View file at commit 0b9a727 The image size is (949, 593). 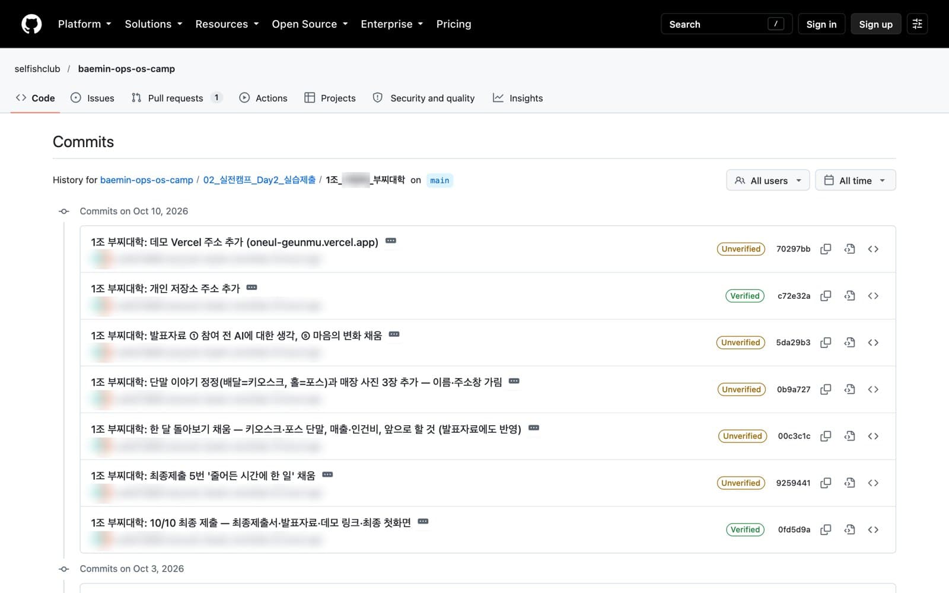[x=849, y=390]
